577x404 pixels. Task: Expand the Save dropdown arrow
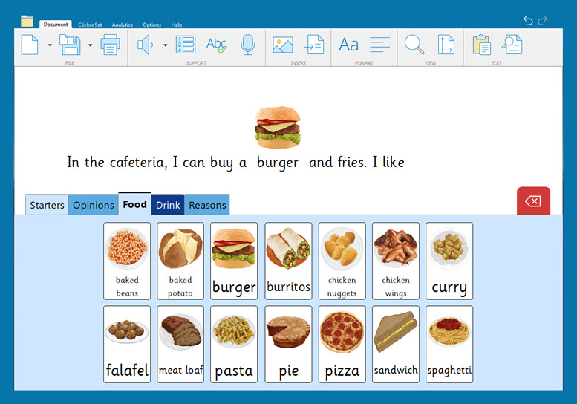point(90,45)
